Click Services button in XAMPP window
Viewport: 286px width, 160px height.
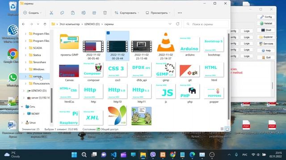point(266,44)
